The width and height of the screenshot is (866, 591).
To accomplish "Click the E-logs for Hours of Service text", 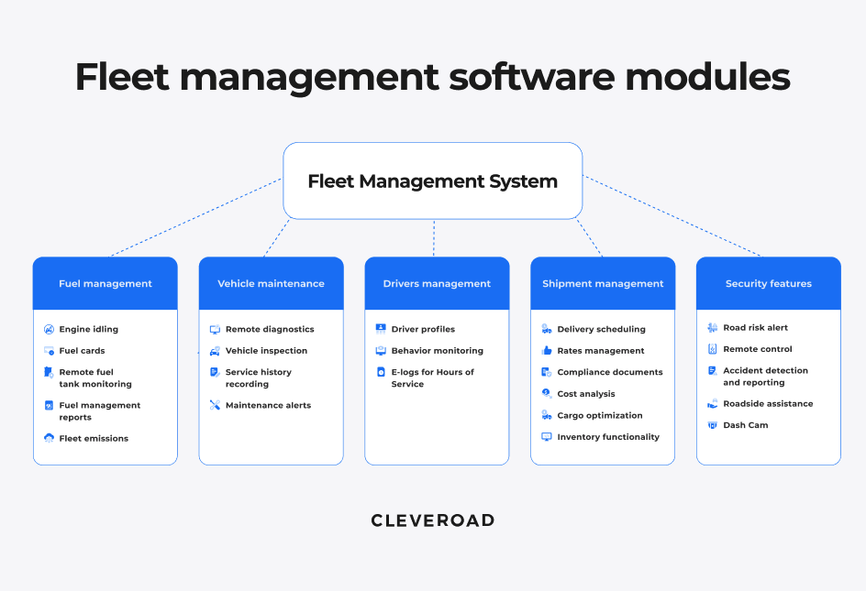I will pyautogui.click(x=432, y=378).
